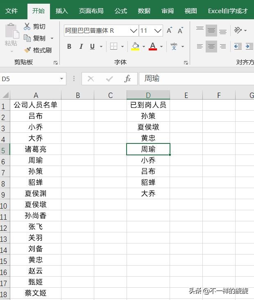Click the fx Insert Function button
The width and height of the screenshot is (254, 300).
coord(127,79)
